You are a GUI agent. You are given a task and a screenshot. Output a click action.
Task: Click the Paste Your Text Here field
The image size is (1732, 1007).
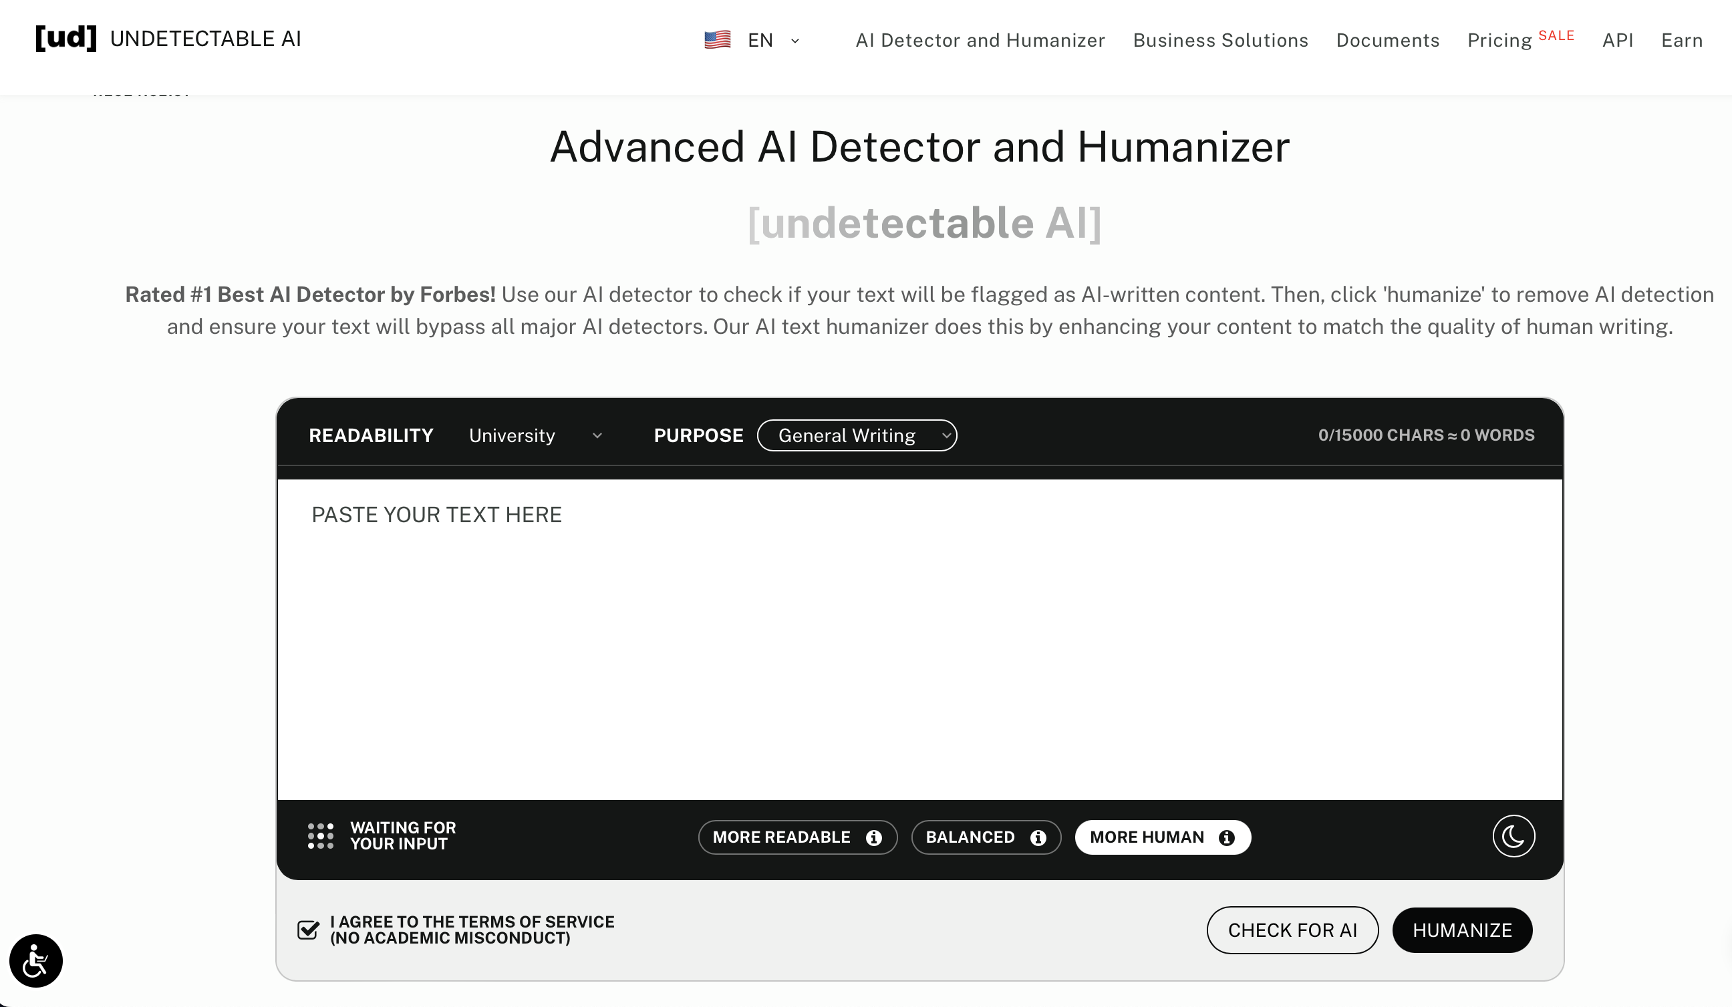(x=919, y=640)
